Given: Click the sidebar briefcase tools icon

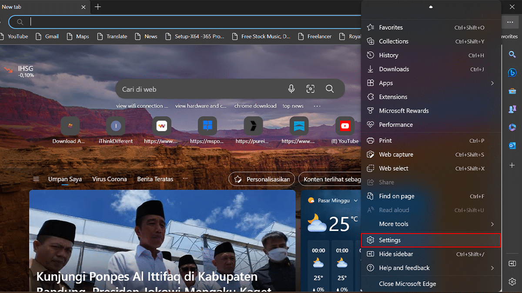Looking at the screenshot, I should pyautogui.click(x=512, y=91).
